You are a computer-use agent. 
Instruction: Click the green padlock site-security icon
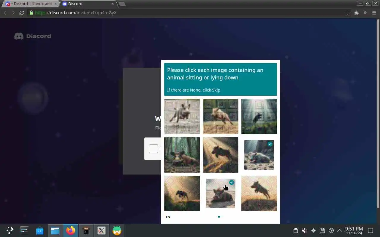coord(31,13)
